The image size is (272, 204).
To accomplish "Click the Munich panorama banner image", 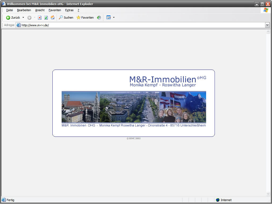I will tap(134, 107).
